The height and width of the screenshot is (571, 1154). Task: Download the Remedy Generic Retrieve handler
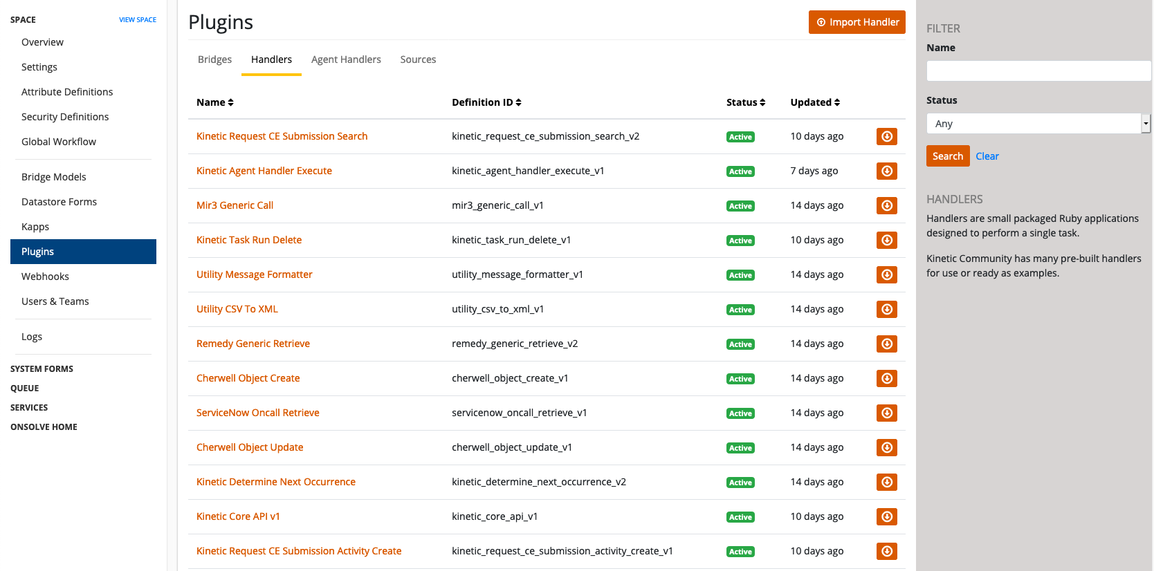coord(886,344)
